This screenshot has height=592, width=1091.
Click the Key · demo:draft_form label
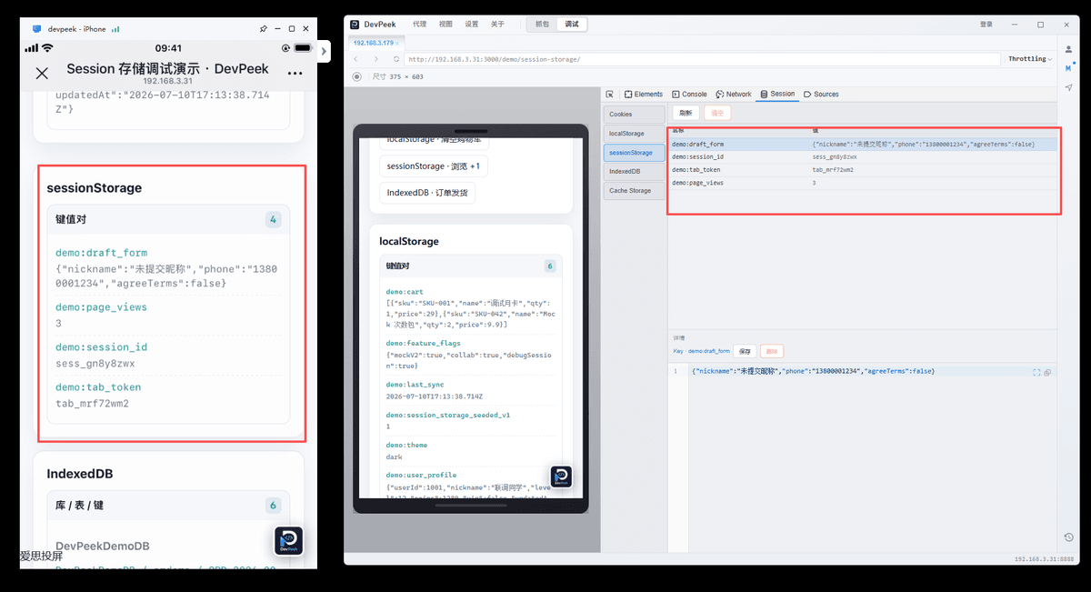click(701, 351)
